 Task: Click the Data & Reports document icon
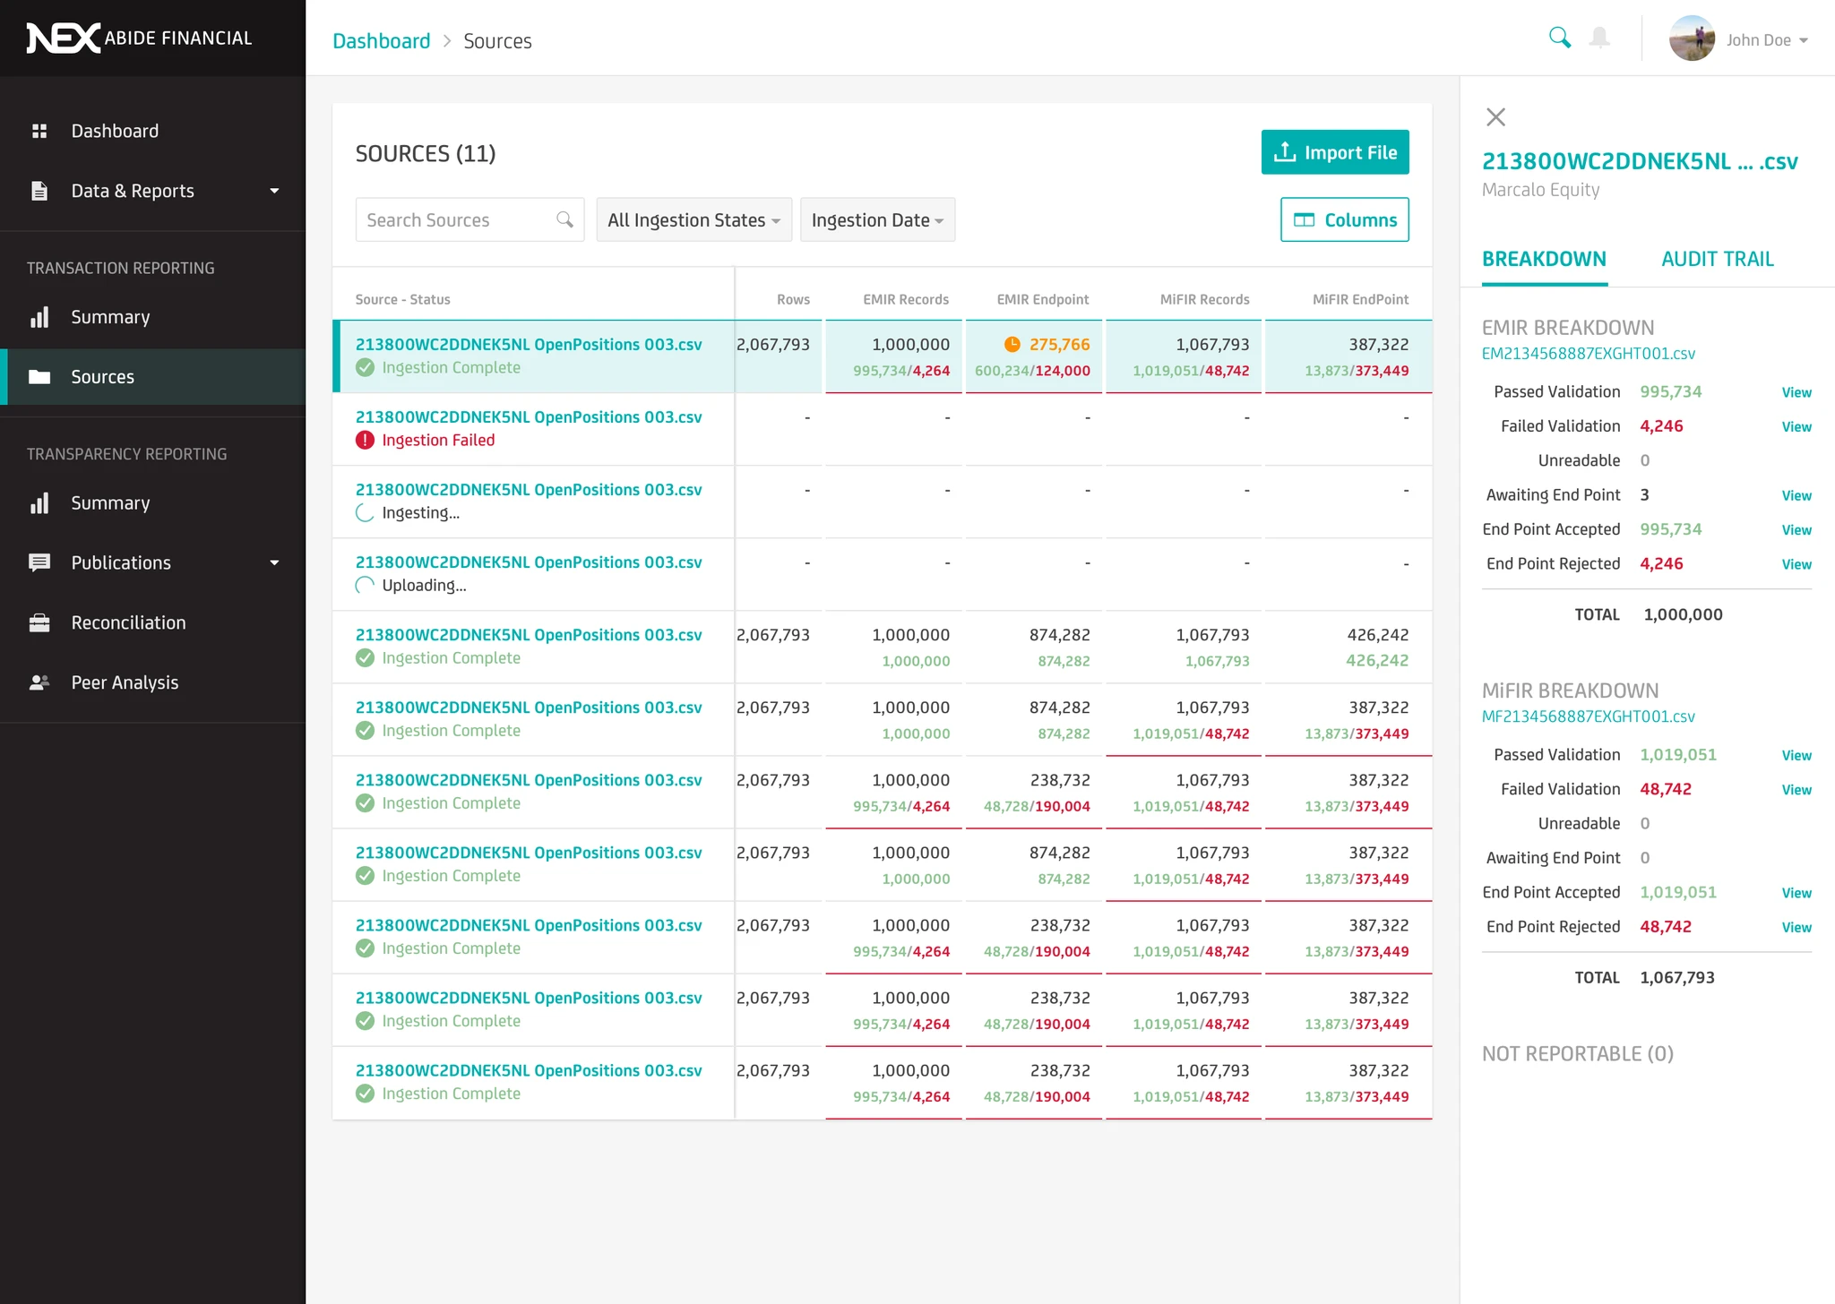tap(38, 190)
